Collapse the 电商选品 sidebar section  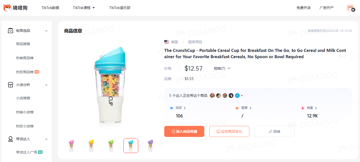46,31
